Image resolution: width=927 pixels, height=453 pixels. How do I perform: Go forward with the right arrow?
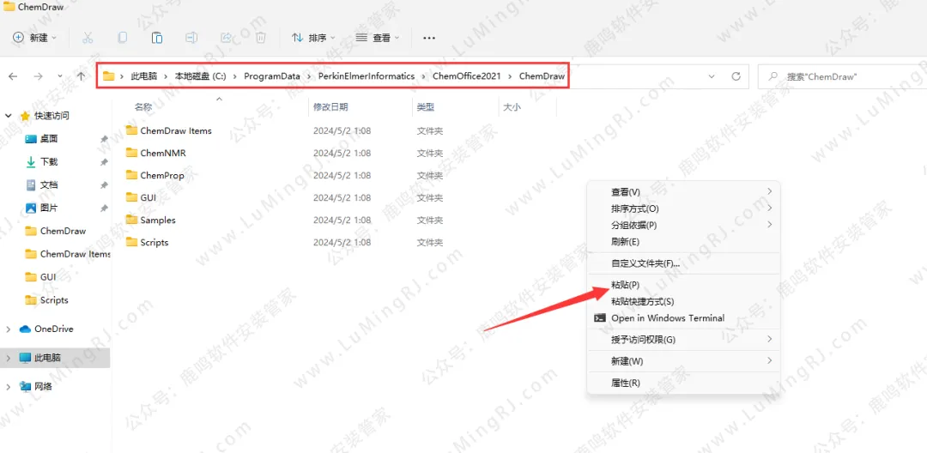38,76
